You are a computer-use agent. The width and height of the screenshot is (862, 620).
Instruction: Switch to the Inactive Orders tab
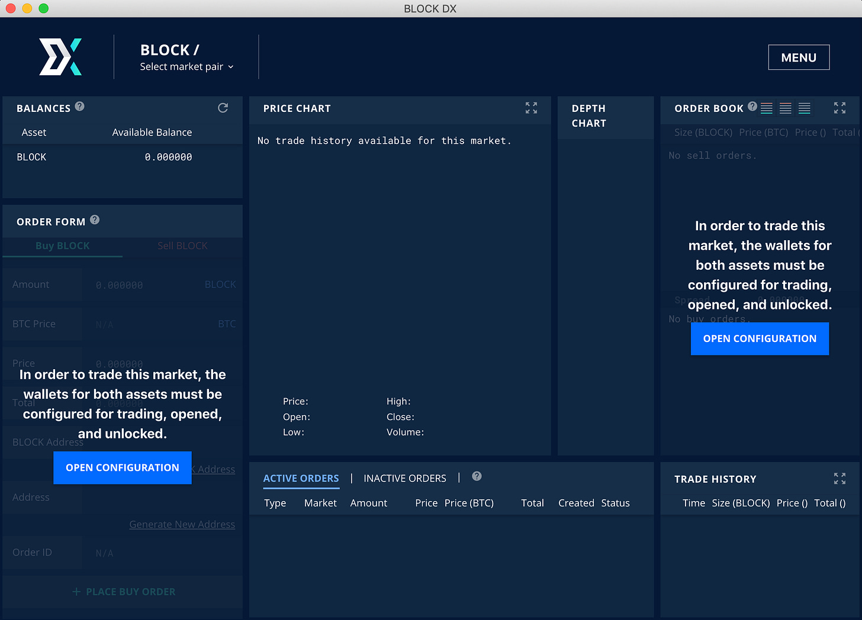[x=405, y=478]
